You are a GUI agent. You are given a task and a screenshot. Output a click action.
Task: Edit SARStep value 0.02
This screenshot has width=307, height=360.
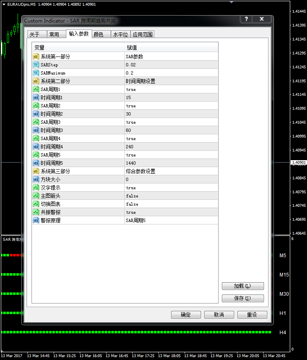click(x=171, y=65)
